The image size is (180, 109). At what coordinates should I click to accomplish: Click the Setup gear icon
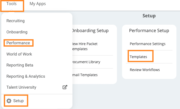coord(9,101)
